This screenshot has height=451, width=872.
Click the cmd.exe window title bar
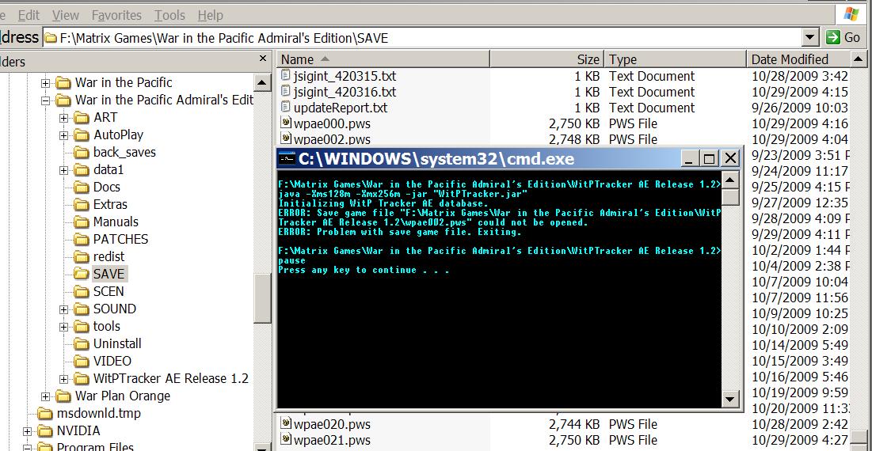[x=508, y=159]
